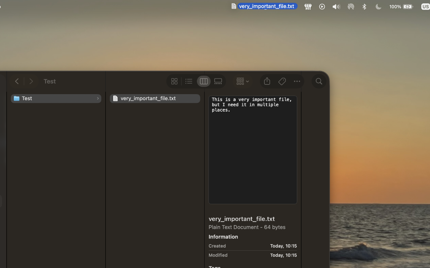Image resolution: width=430 pixels, height=268 pixels.
Task: Switch to icon view in Finder
Action: 174,81
